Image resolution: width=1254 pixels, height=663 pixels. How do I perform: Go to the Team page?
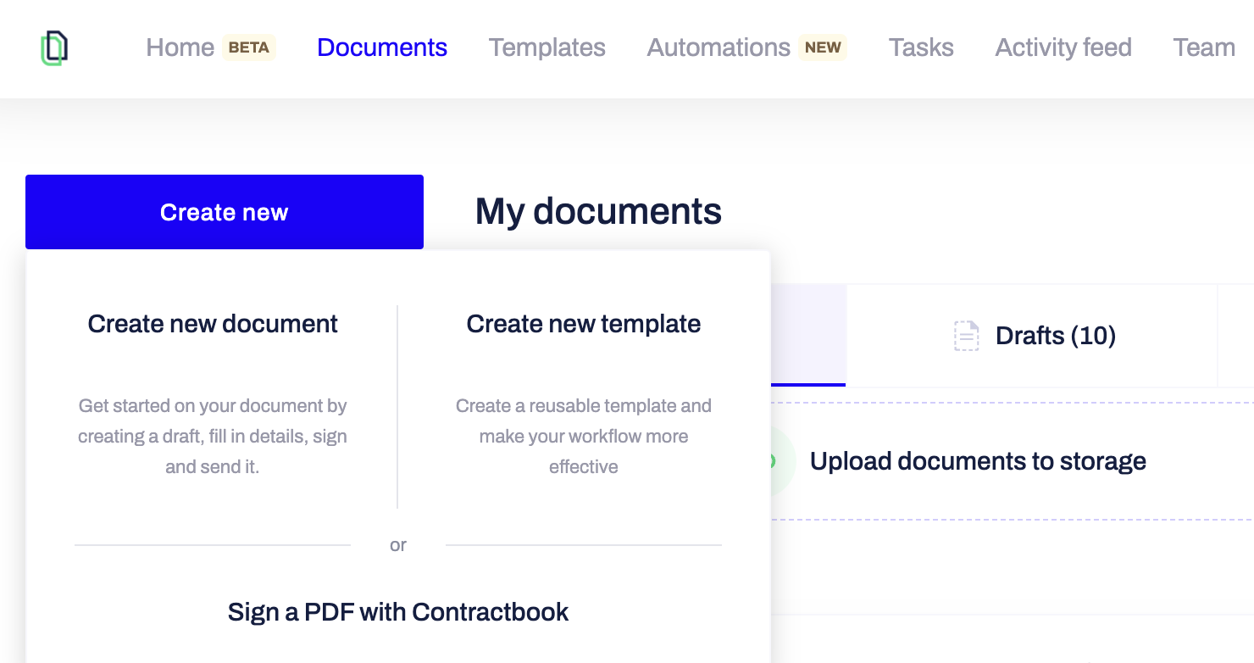(x=1204, y=47)
